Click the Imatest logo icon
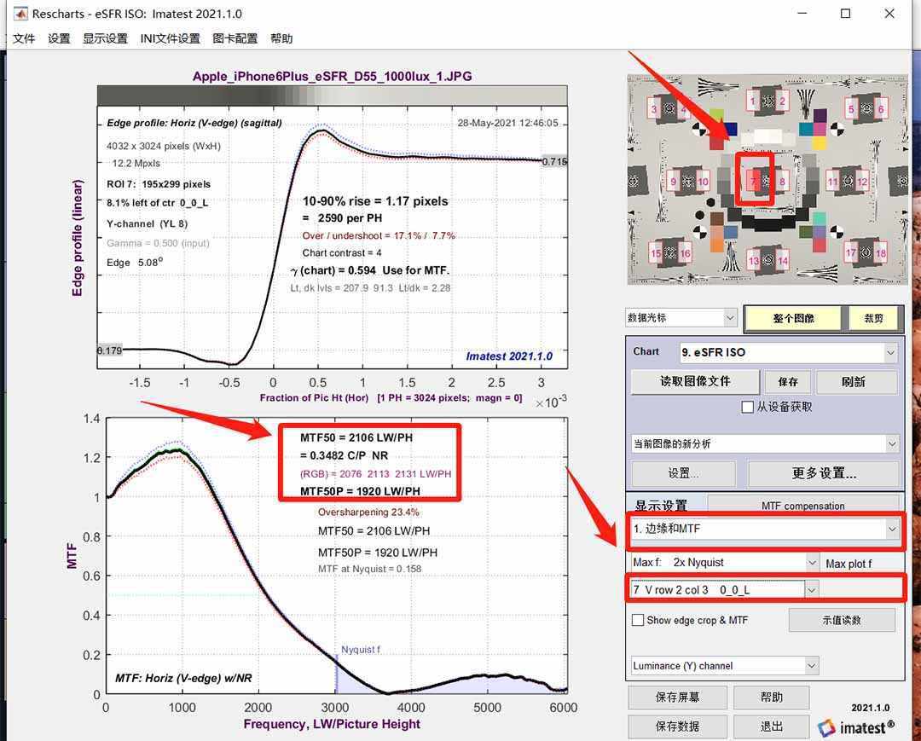 826,728
